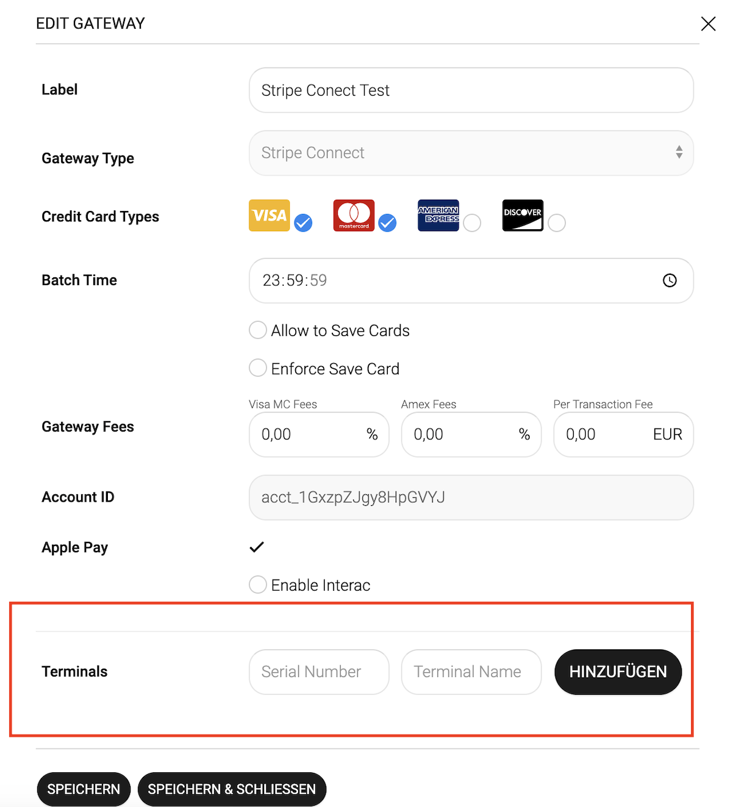Enable the American Express card type
Image resolution: width=733 pixels, height=807 pixels.
pyautogui.click(x=472, y=223)
